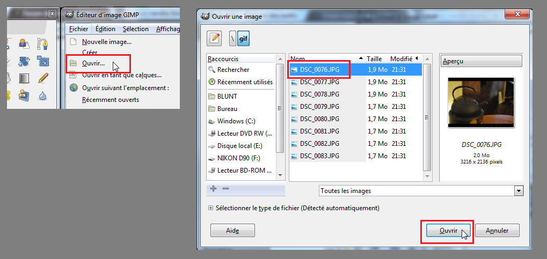Click the blank page icon beside Nouvelle image
Screen dimensions: 547x259
(73, 42)
